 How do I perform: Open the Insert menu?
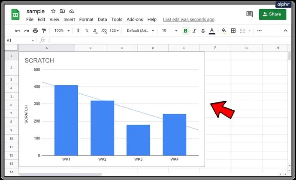(69, 20)
